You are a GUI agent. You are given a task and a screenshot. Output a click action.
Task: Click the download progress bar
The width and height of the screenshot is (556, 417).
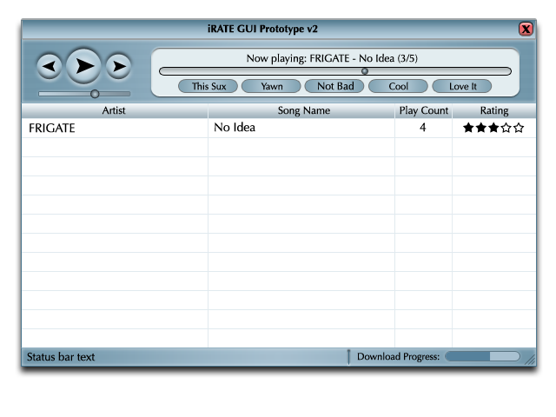pyautogui.click(x=482, y=356)
